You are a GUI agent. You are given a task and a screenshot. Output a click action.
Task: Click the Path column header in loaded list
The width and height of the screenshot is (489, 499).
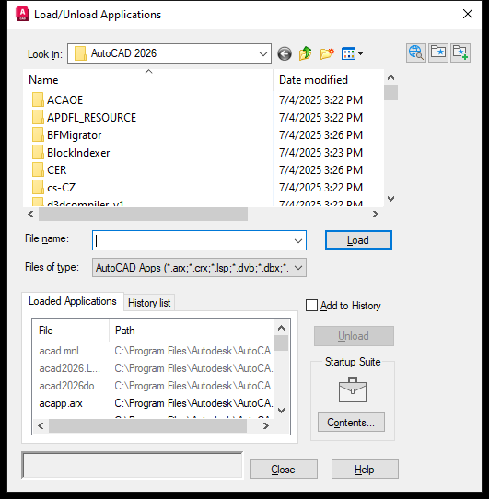(x=192, y=331)
